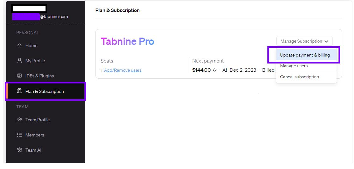Click the Members list icon

click(20, 135)
